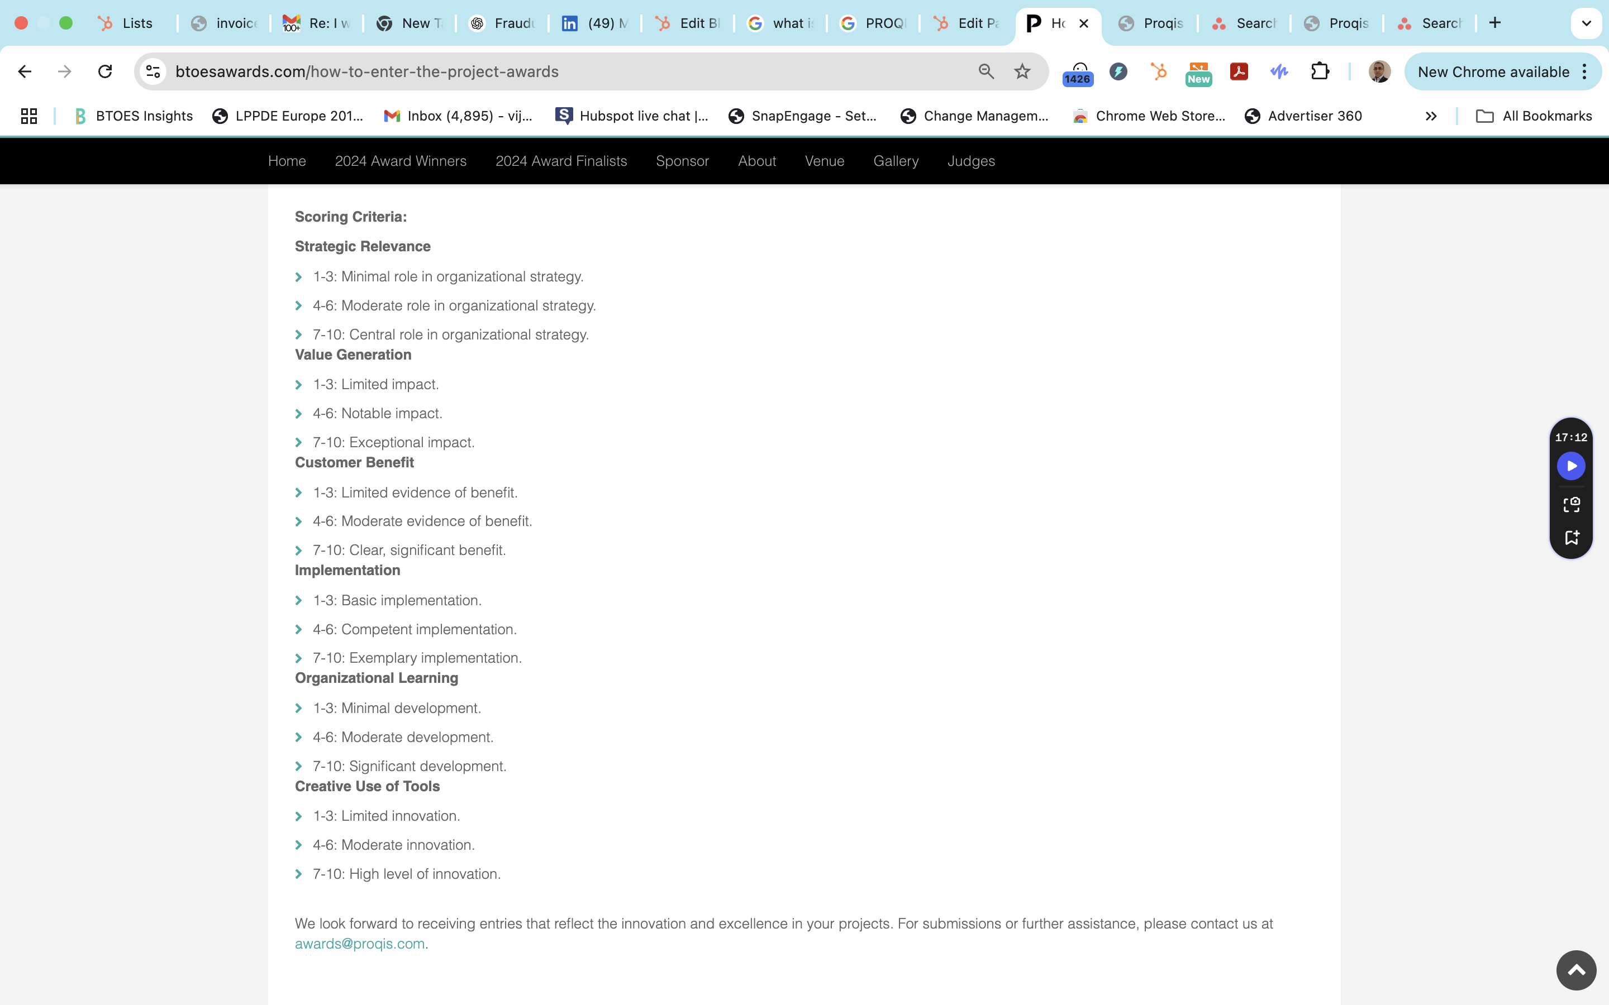Image resolution: width=1609 pixels, height=1005 pixels.
Task: Switch to the Lists browser tab
Action: (x=126, y=23)
